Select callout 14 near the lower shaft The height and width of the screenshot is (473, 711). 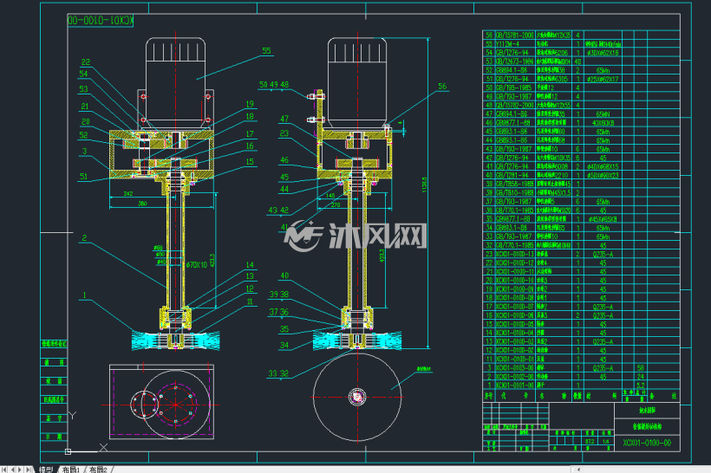[x=250, y=265]
